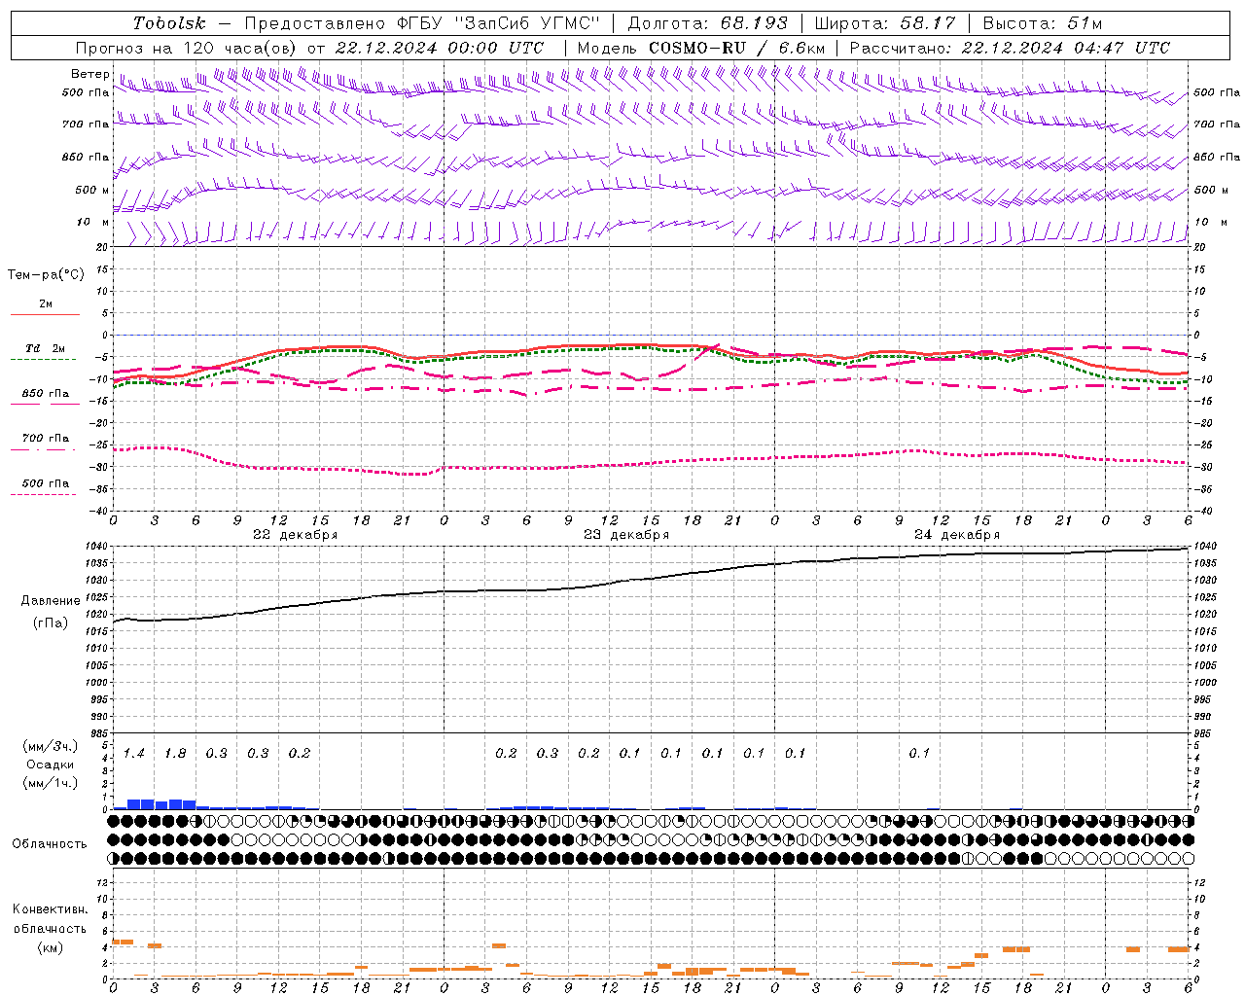Click the Долгота: 68.193 longitude value

click(707, 23)
